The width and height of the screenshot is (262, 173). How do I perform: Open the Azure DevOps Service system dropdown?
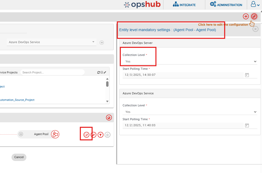click(x=51, y=42)
